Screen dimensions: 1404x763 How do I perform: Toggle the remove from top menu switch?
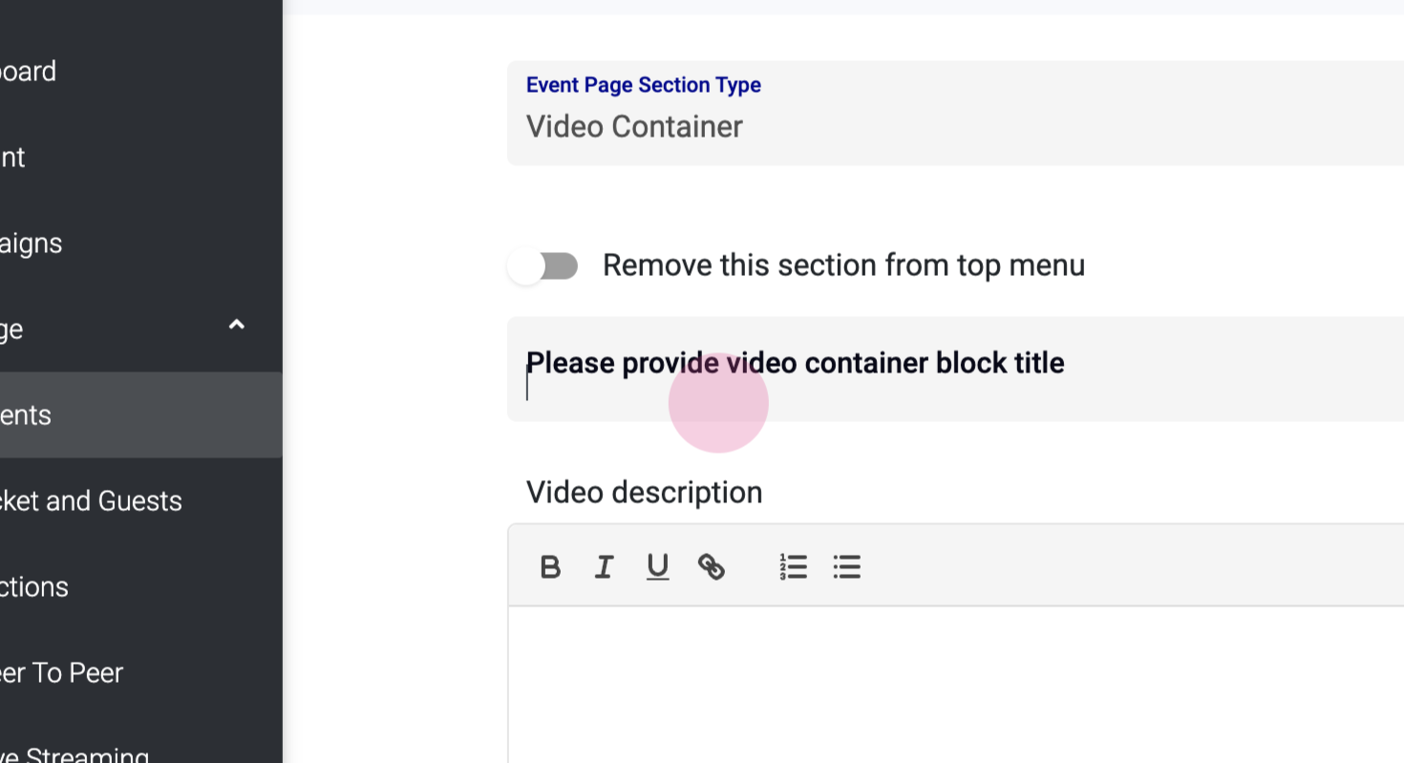(x=543, y=266)
